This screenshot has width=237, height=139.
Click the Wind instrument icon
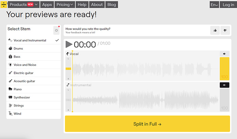(10, 113)
